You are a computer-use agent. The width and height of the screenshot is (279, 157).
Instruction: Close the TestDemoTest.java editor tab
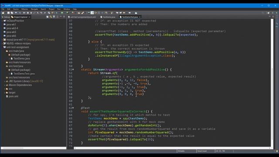tap(139, 17)
